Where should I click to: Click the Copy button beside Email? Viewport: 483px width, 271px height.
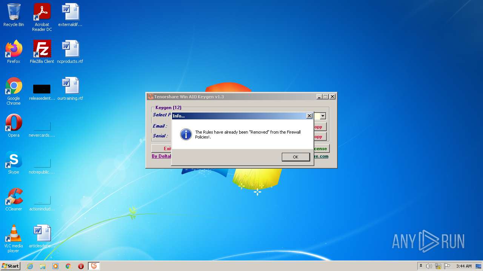coord(320,127)
